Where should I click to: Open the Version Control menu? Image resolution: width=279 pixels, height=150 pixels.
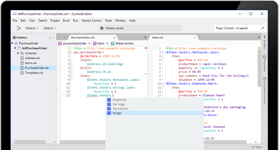coord(91,20)
